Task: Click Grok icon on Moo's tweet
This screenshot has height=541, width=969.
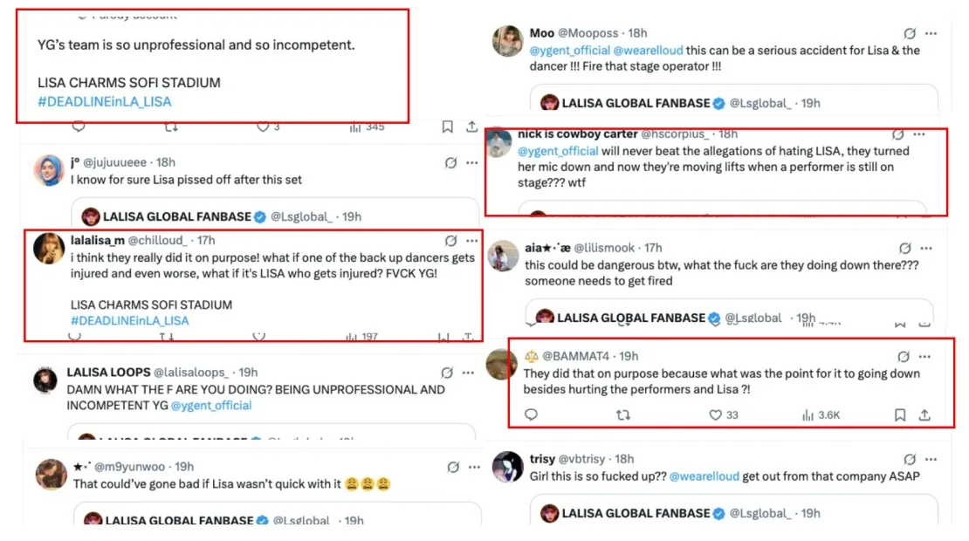Action: click(x=910, y=33)
